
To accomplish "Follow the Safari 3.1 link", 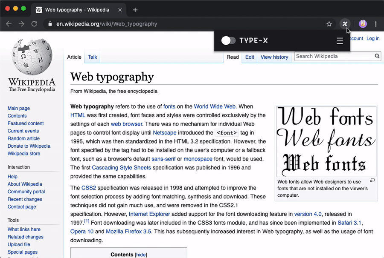I will pos(349,223).
